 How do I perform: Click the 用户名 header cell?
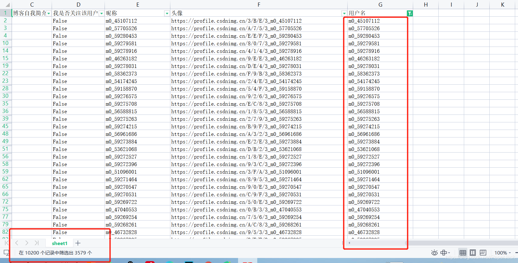380,13
